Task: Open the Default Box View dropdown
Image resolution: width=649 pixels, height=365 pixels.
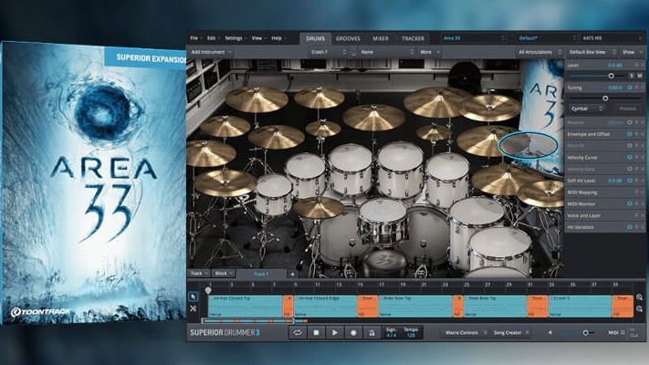Action: pyautogui.click(x=591, y=52)
